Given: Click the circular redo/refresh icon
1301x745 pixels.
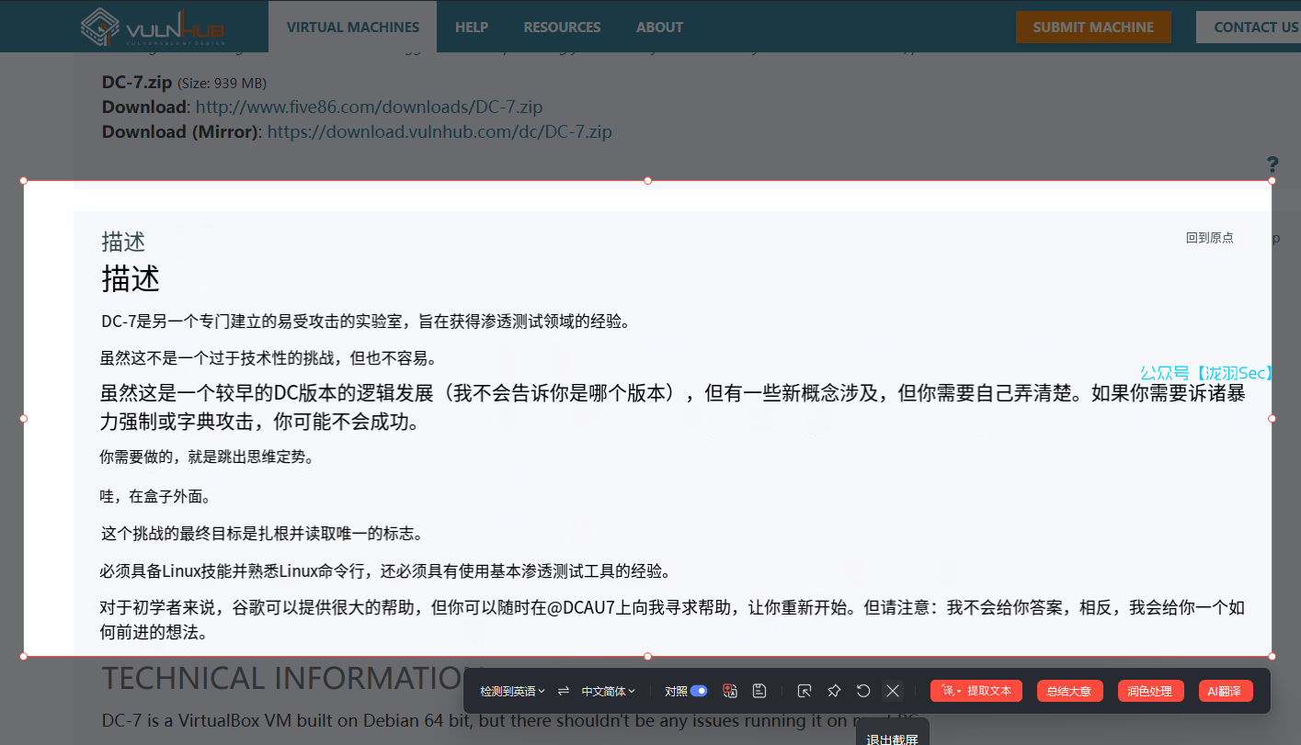Looking at the screenshot, I should click(x=863, y=691).
